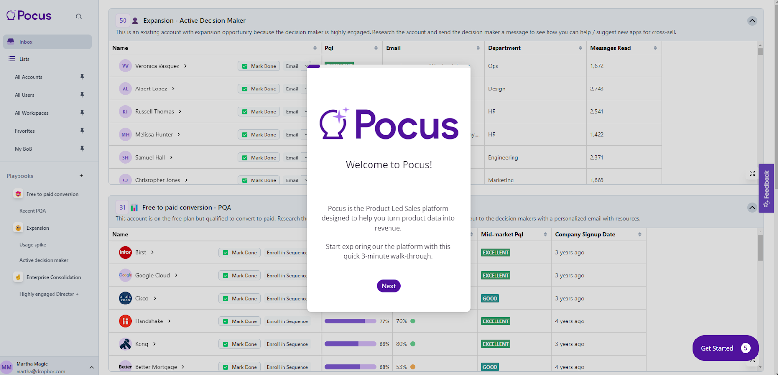Viewport: 778px width, 375px height.
Task: Sort the Mid-market Pql column
Action: (545, 234)
